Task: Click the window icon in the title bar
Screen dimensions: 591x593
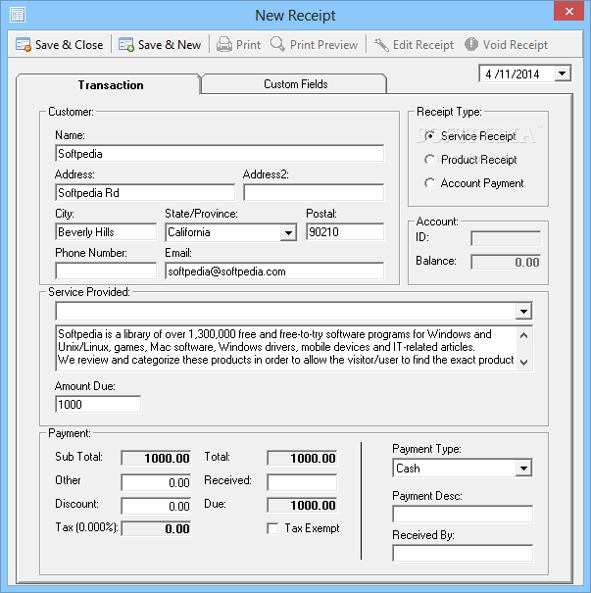Action: pos(18,15)
